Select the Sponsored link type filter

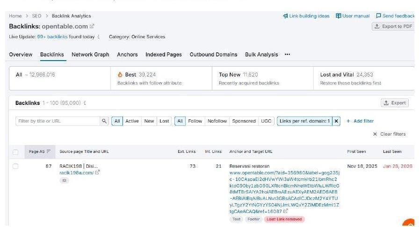pos(244,121)
